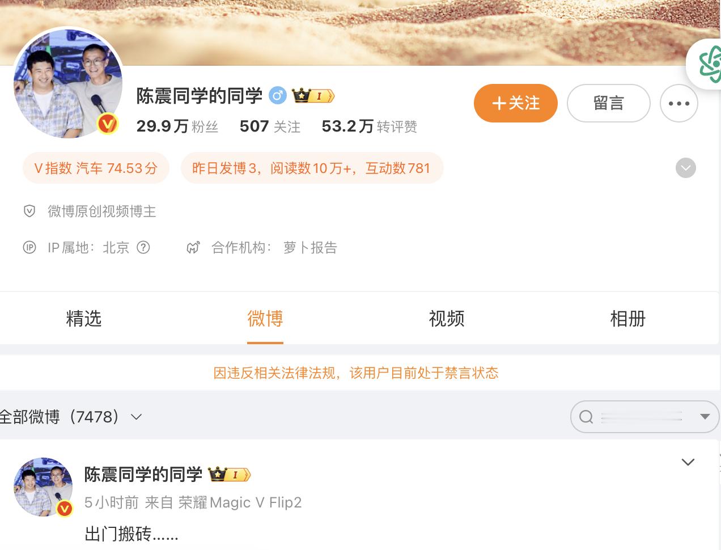This screenshot has width=721, height=550.
Task: Click the magnifier icon in the search box
Action: (x=586, y=417)
